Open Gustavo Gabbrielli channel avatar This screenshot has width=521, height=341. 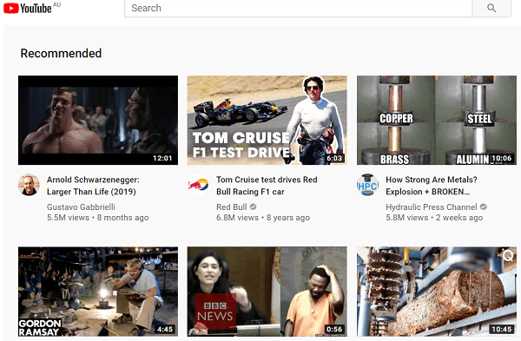pyautogui.click(x=29, y=185)
